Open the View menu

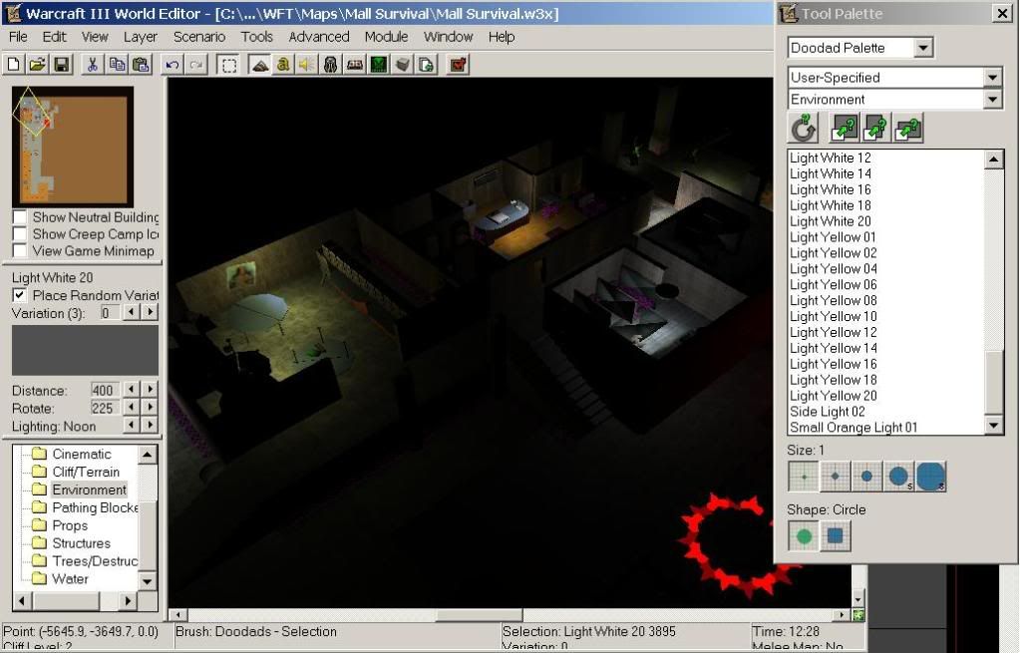click(x=95, y=37)
